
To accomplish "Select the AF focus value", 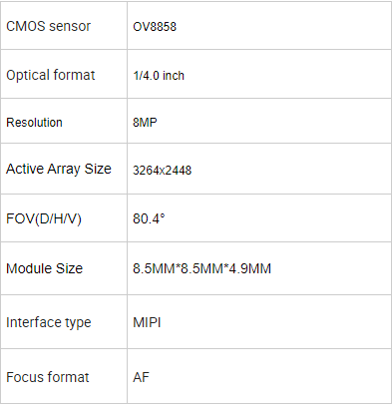I will tap(142, 377).
